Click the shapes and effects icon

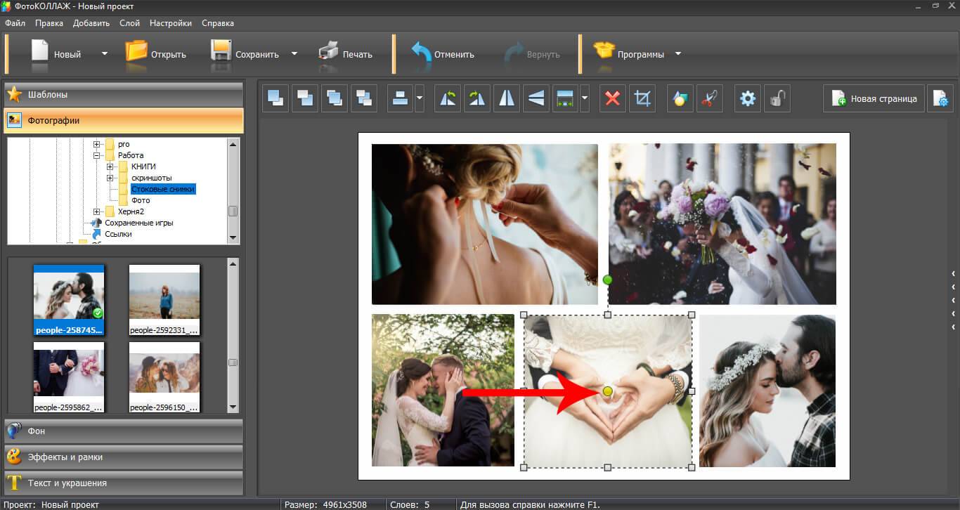680,98
